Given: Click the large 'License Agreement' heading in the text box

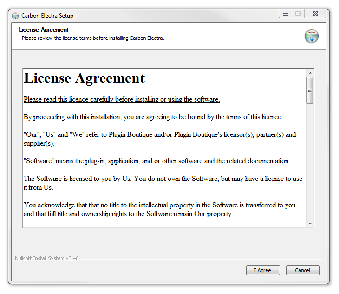Looking at the screenshot, I should pyautogui.click(x=85, y=78).
